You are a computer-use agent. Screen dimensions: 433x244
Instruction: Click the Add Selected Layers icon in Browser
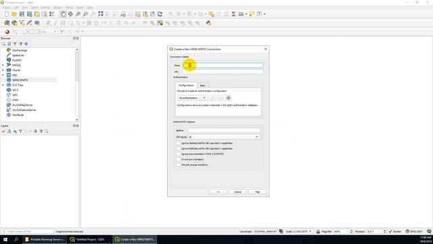point(3,44)
